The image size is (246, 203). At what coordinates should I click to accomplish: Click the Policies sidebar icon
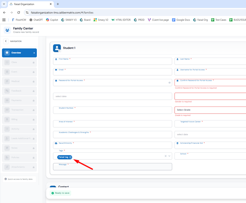[7, 157]
